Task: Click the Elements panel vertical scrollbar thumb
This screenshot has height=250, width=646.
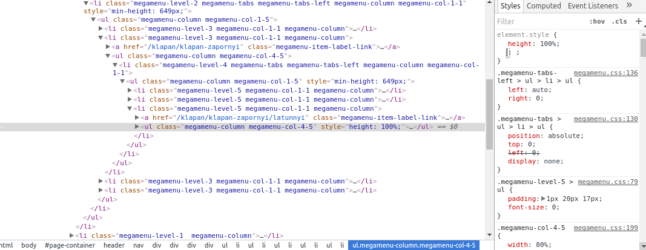Action: pos(489,114)
